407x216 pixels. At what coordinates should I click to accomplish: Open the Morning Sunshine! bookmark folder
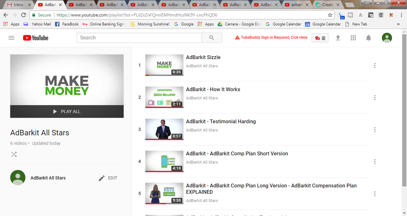[x=150, y=24]
